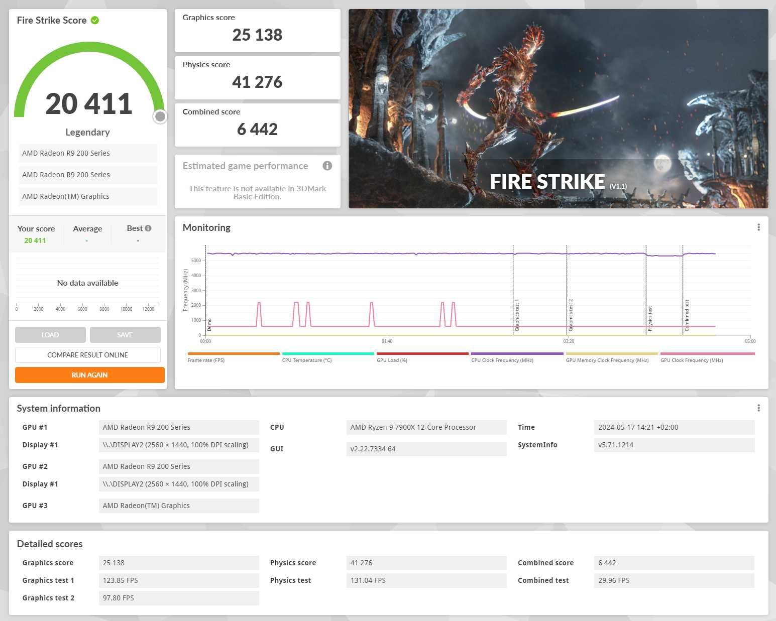Click the No data available text
This screenshot has width=776, height=621.
pos(87,283)
